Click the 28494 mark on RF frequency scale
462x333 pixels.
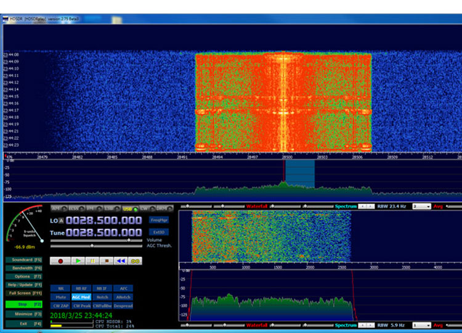[217, 157]
